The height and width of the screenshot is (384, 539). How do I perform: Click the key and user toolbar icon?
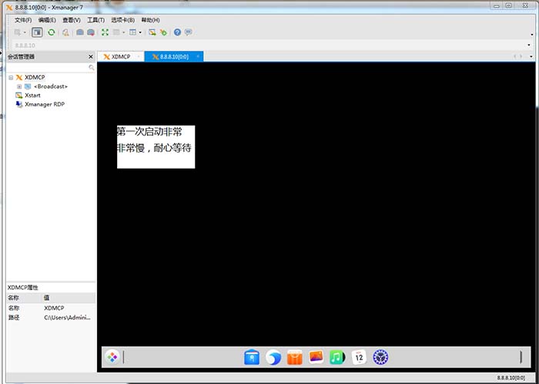click(65, 32)
